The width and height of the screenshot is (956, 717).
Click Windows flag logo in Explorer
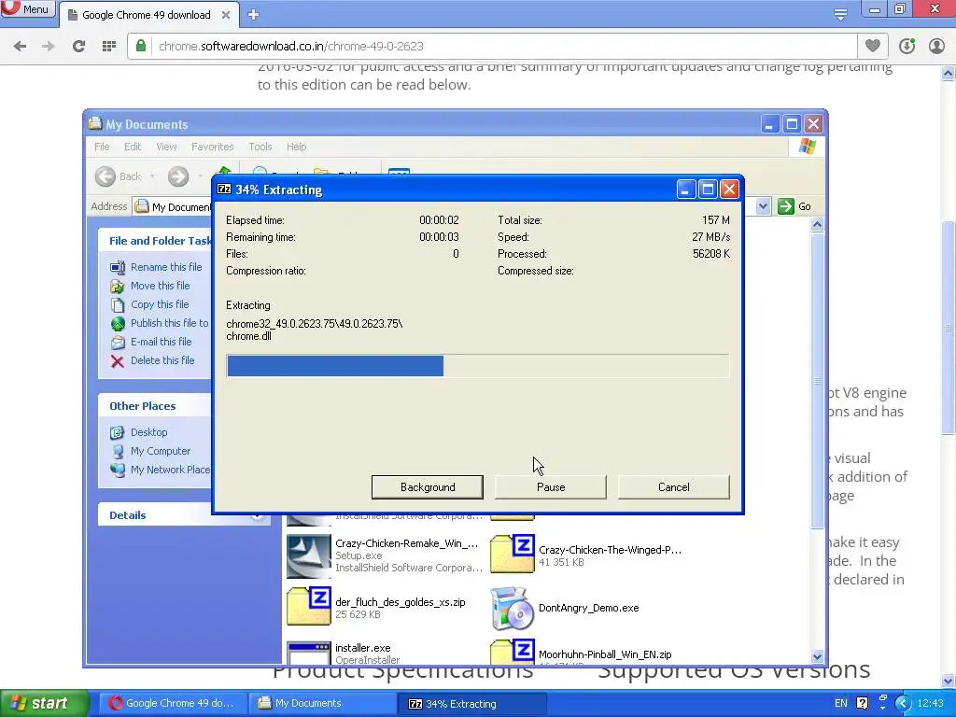coord(808,147)
